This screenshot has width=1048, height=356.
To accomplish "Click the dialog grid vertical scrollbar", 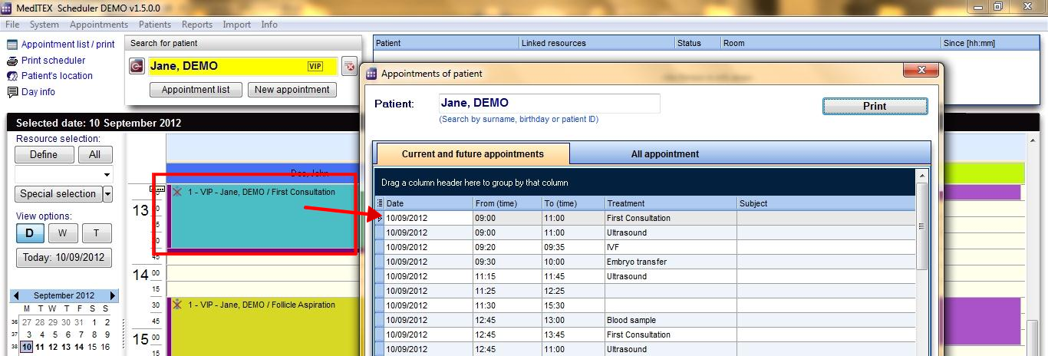I will tap(922, 226).
